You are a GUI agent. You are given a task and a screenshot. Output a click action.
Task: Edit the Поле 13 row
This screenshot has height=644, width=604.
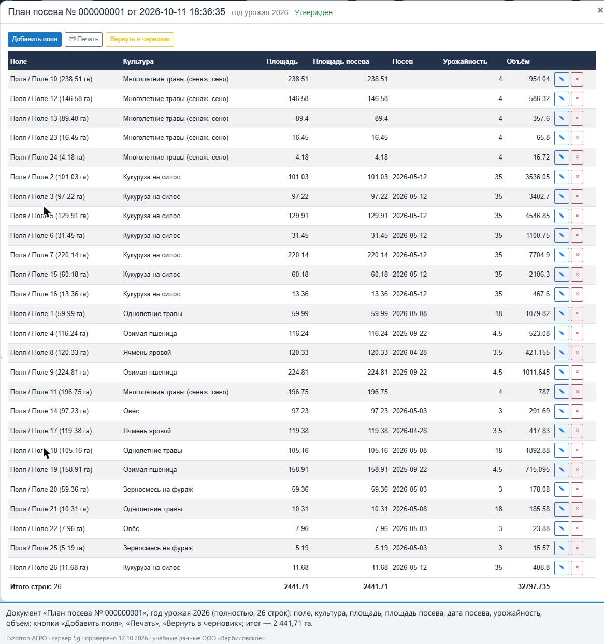pos(562,119)
